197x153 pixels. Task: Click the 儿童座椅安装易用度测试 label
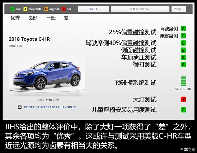124,110
